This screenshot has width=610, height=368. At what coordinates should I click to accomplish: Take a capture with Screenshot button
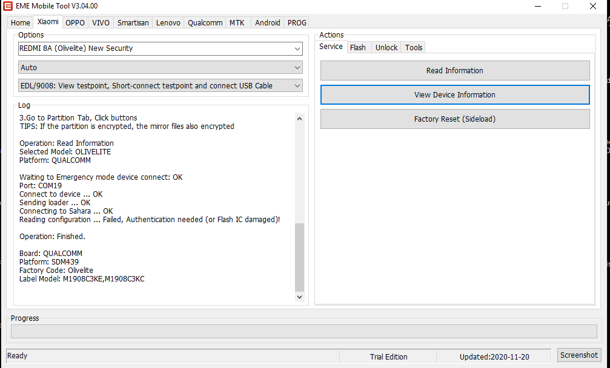point(579,355)
